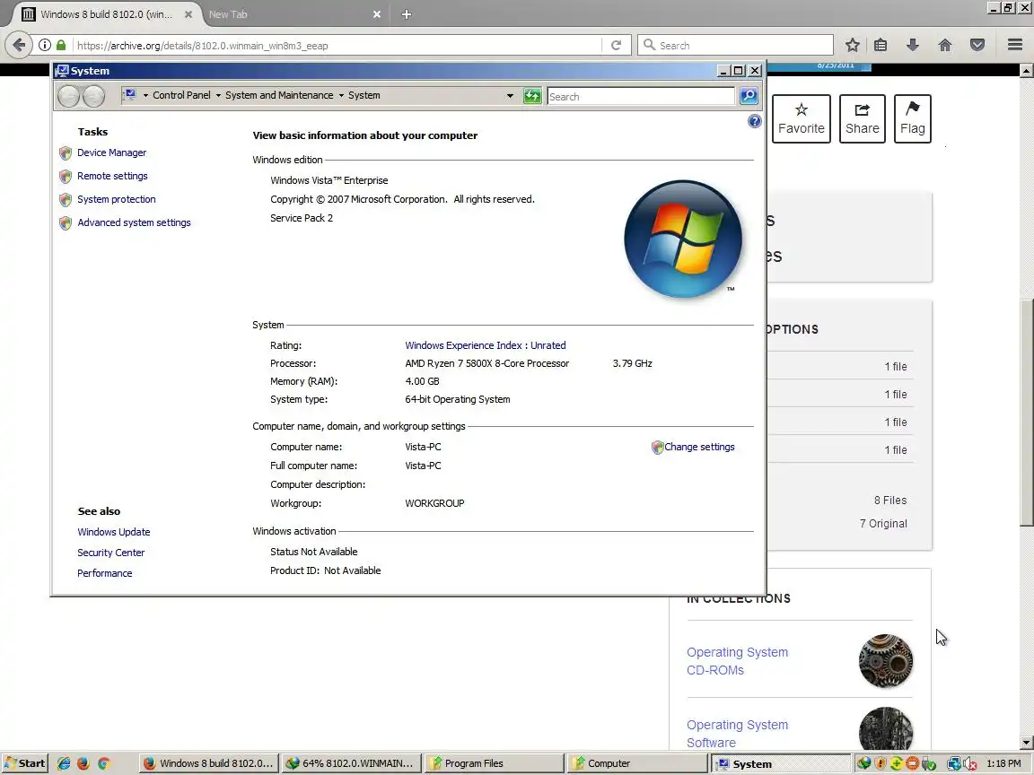Switch to Windows 8 build 8102.0 browser tab
The width and height of the screenshot is (1034, 775).
click(x=106, y=13)
